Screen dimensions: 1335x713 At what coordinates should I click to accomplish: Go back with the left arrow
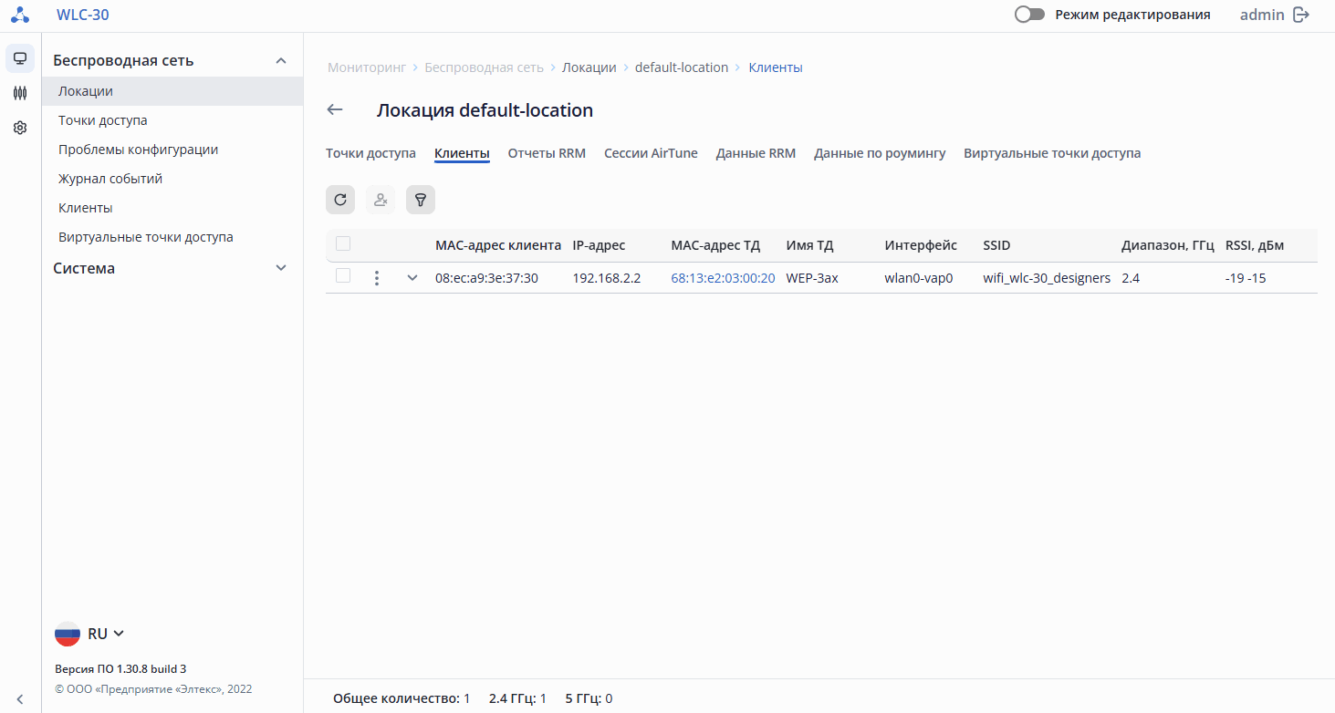click(x=335, y=110)
